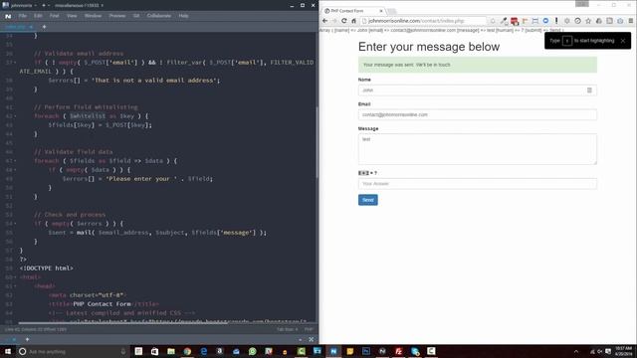
Task: Open a new browser tab
Action: coord(391,11)
